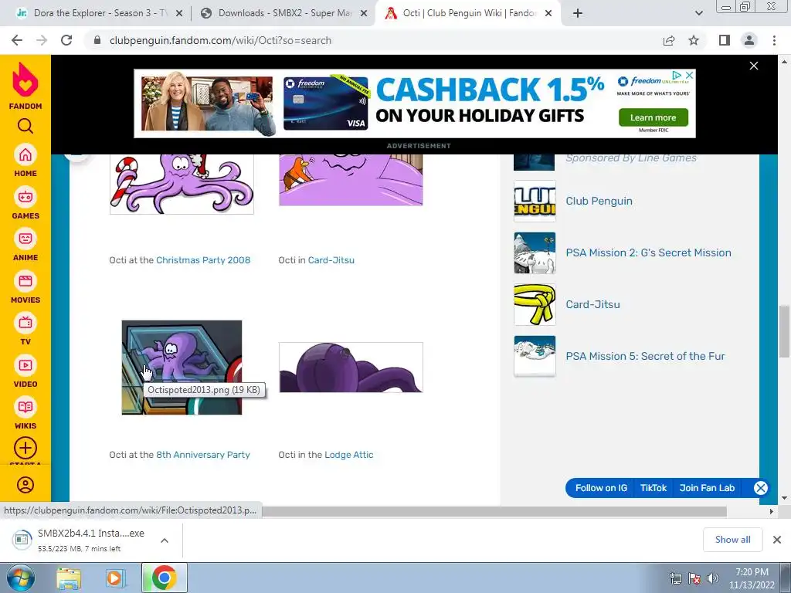Viewport: 791px width, 593px height.
Task: Open Windows Media Player taskbar icon
Action: (116, 578)
